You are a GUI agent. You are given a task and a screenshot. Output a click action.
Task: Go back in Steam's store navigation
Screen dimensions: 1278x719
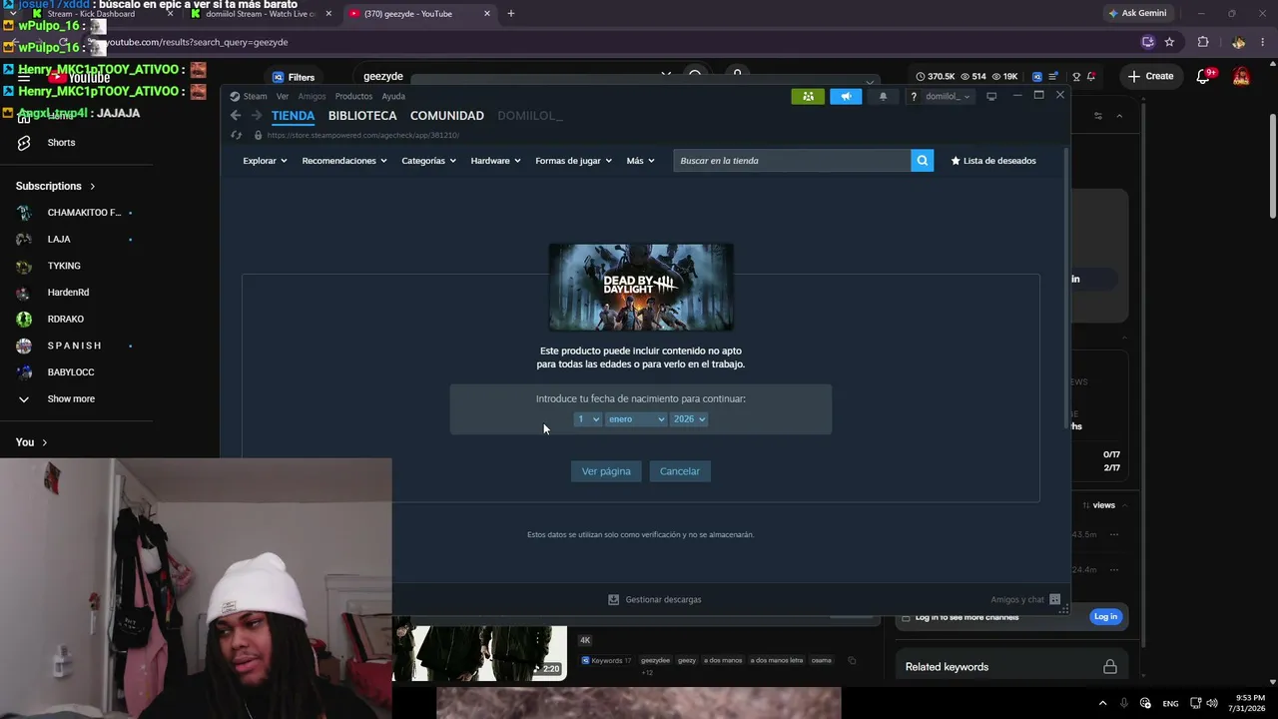tap(236, 116)
